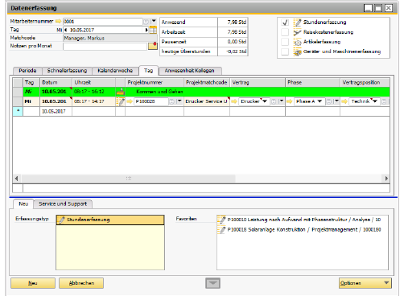This screenshot has width=404, height=296.
Task: Open the dropdown arrow after the Vertrag chooser
Action: (x=281, y=101)
